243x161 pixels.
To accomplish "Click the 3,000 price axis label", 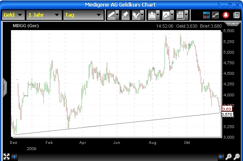I will [229, 137].
